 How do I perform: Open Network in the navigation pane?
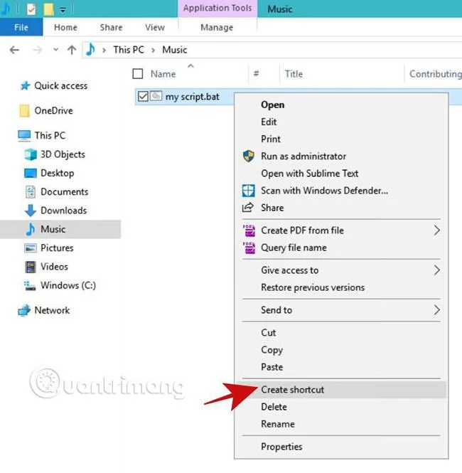click(52, 310)
